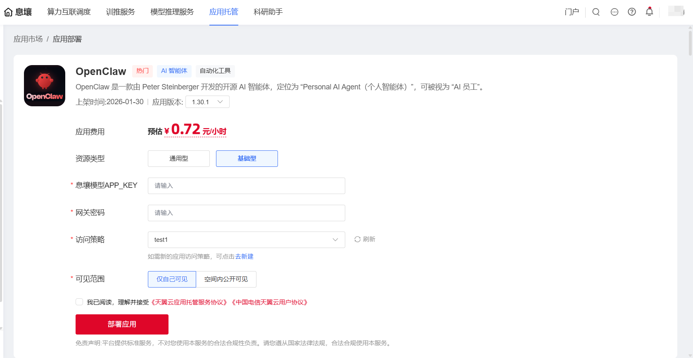The height and width of the screenshot is (358, 693).
Task: Open the 去新建 link
Action: click(x=244, y=257)
